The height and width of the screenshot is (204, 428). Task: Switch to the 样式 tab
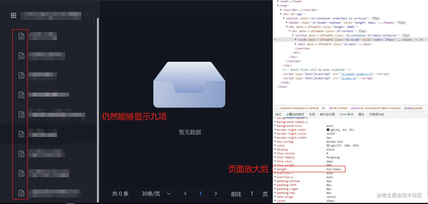tap(278, 115)
